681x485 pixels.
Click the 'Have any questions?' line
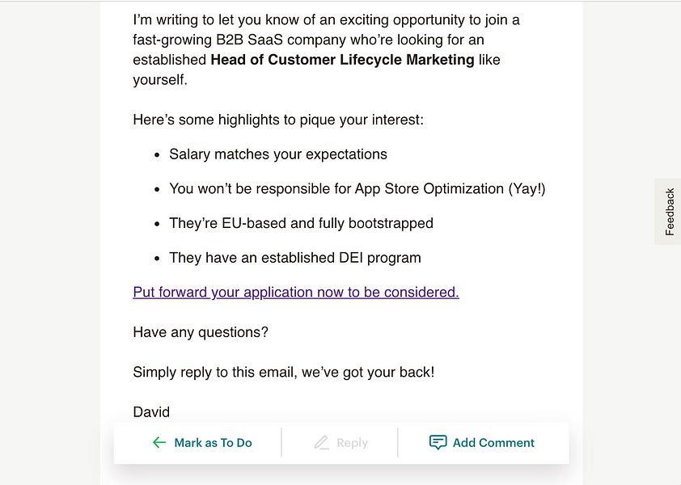pyautogui.click(x=201, y=331)
